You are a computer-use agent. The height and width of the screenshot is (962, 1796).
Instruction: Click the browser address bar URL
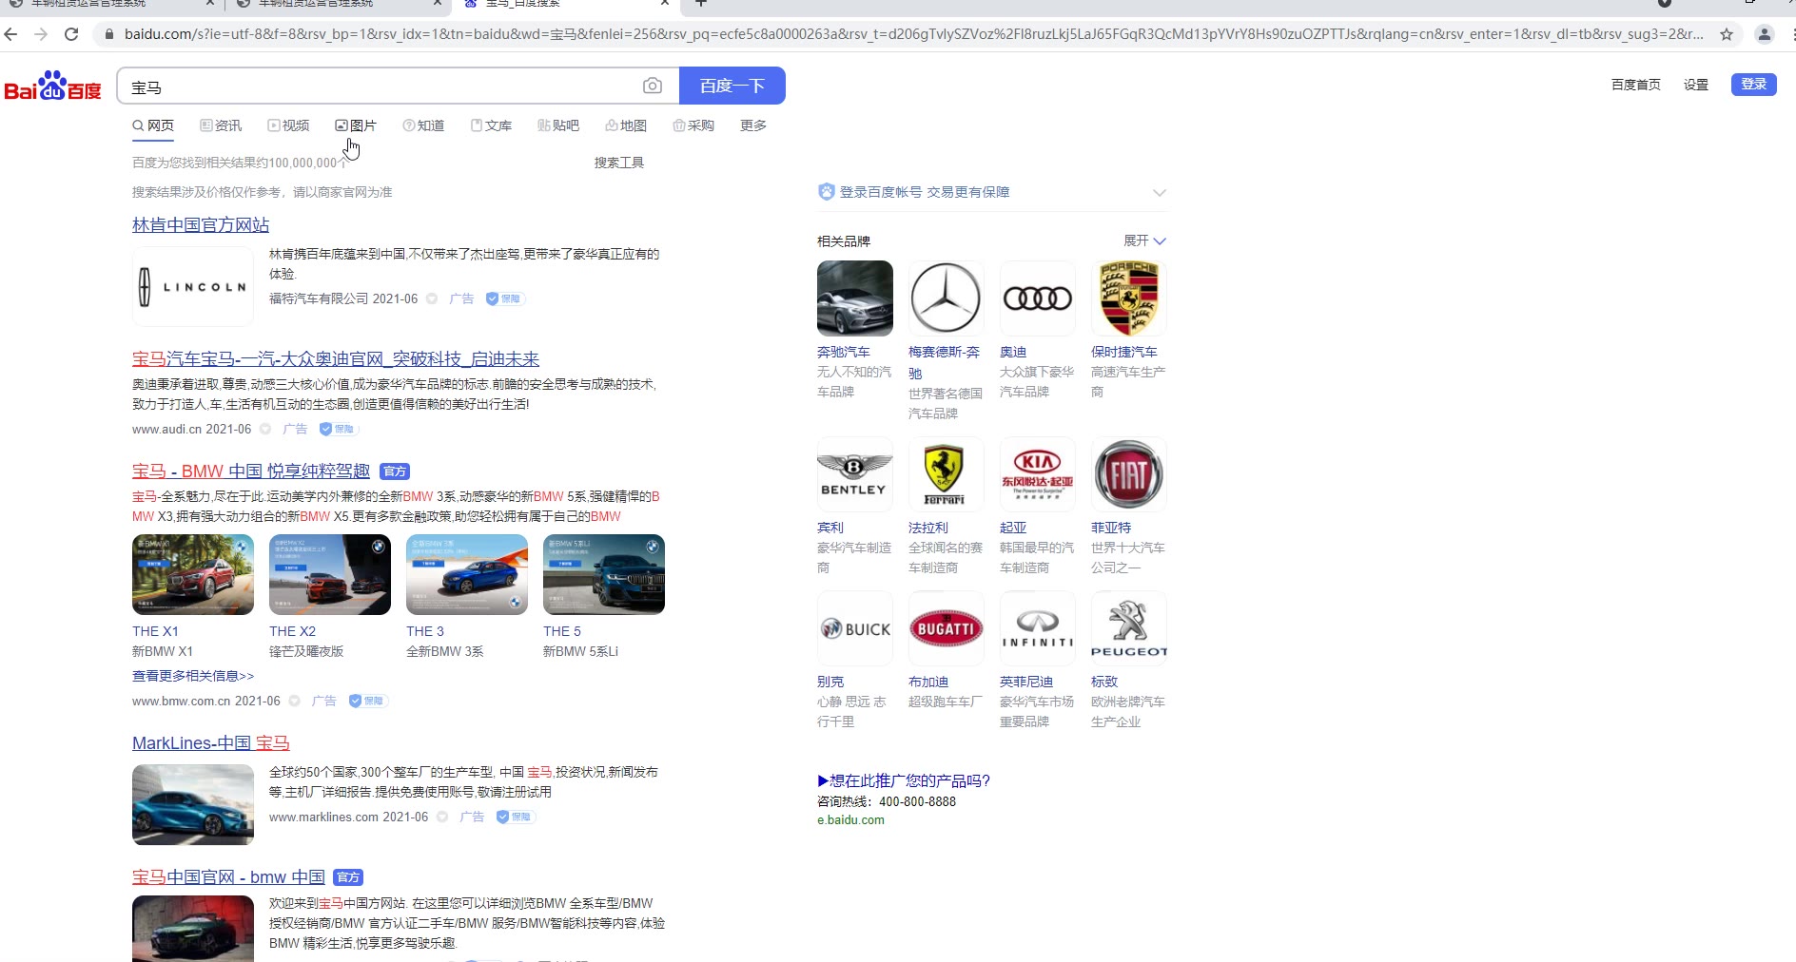[913, 34]
